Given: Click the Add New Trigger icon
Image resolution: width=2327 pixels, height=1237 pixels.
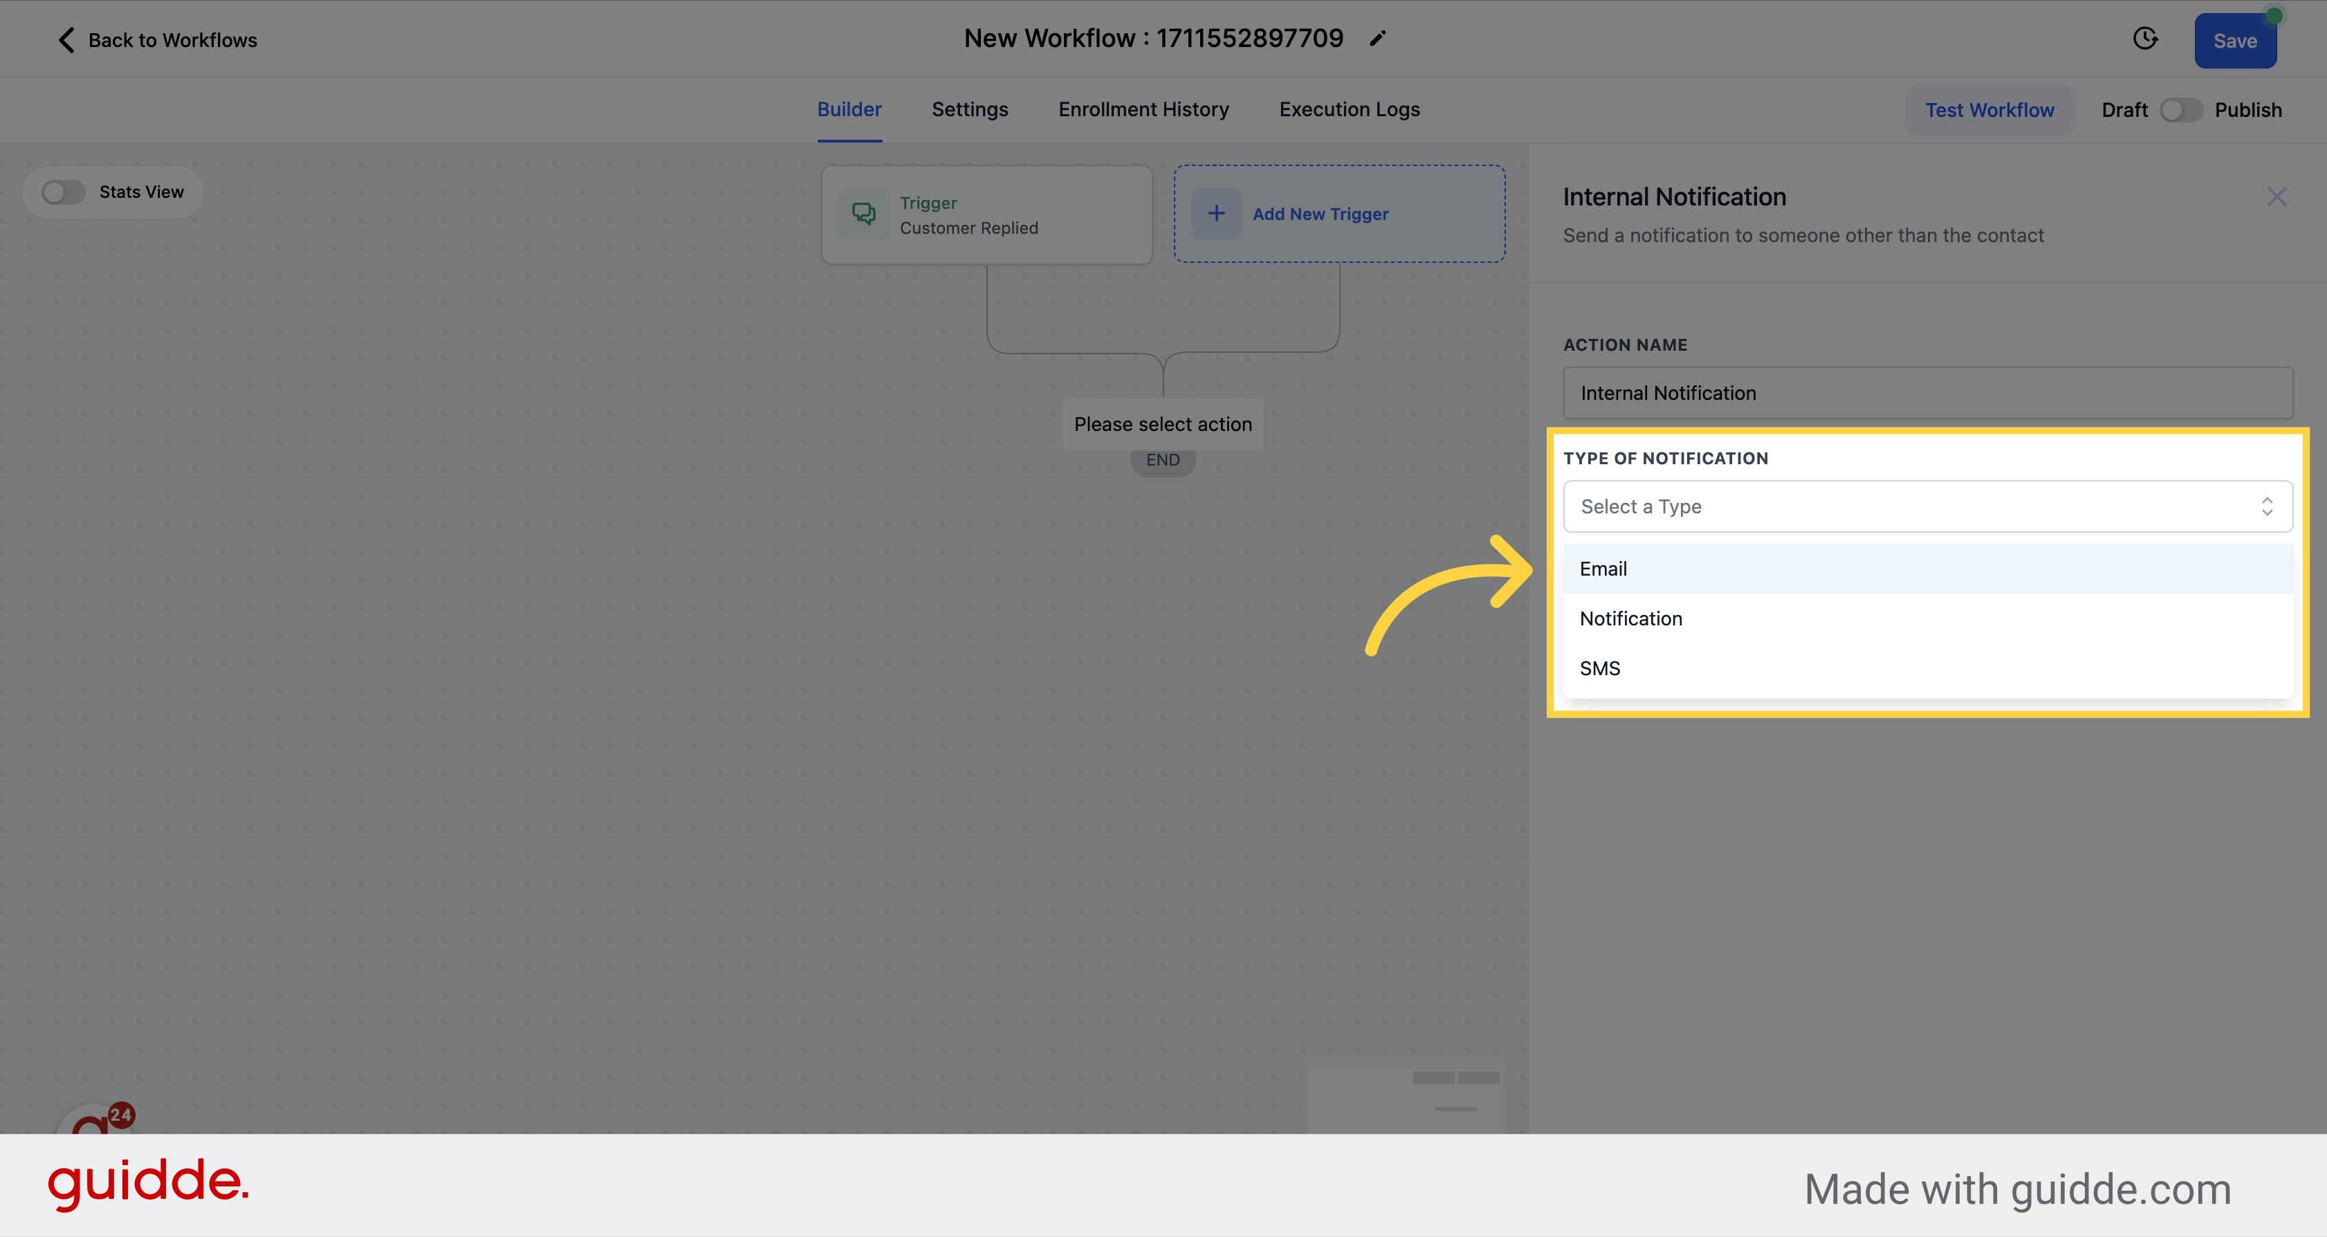Looking at the screenshot, I should [1216, 214].
